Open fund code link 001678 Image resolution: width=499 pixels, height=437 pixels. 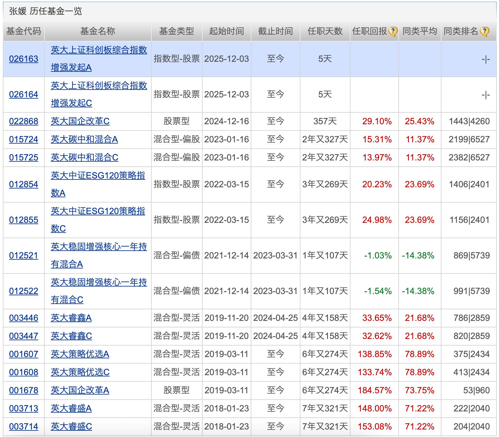point(24,390)
